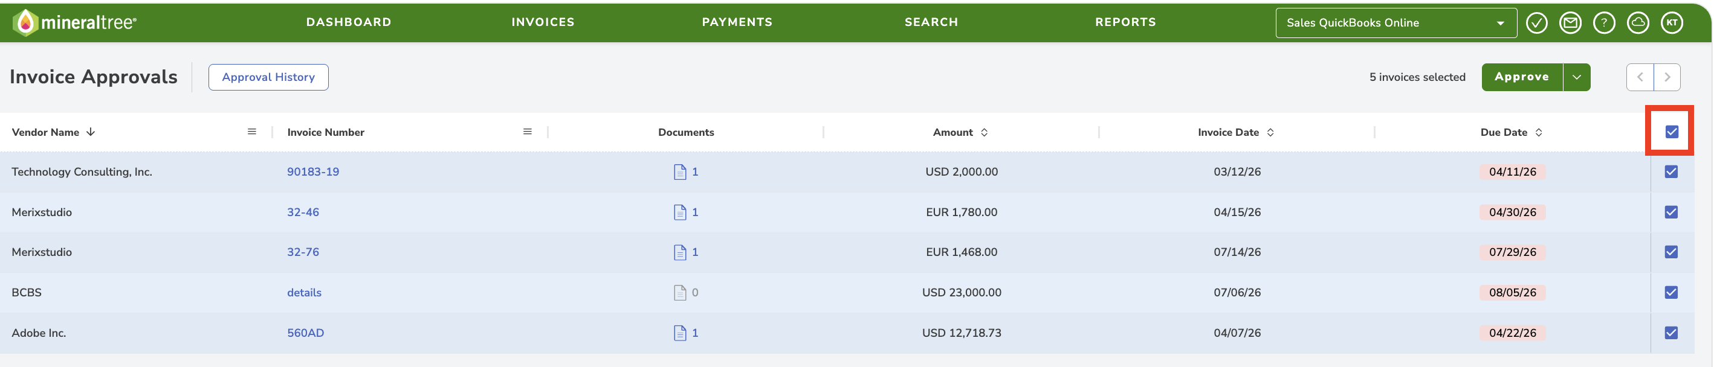Sort by Invoice Date column arrows

coord(1270,132)
